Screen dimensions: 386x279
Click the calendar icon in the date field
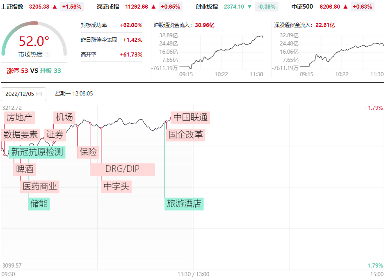click(x=39, y=94)
